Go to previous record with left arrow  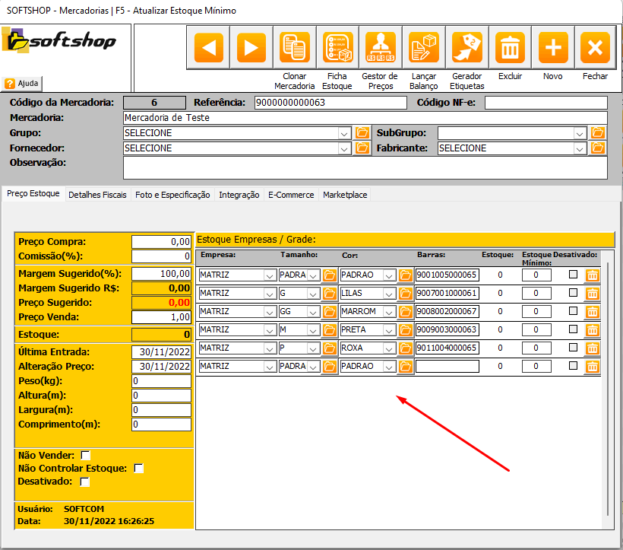(x=209, y=49)
